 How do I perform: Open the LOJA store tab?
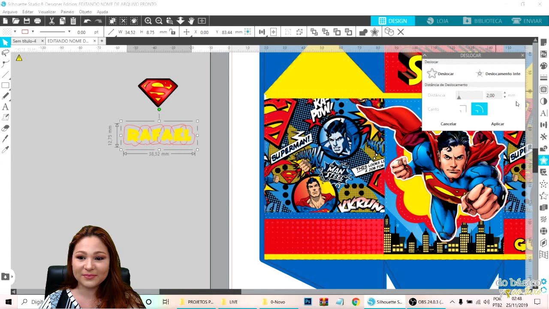(x=437, y=21)
